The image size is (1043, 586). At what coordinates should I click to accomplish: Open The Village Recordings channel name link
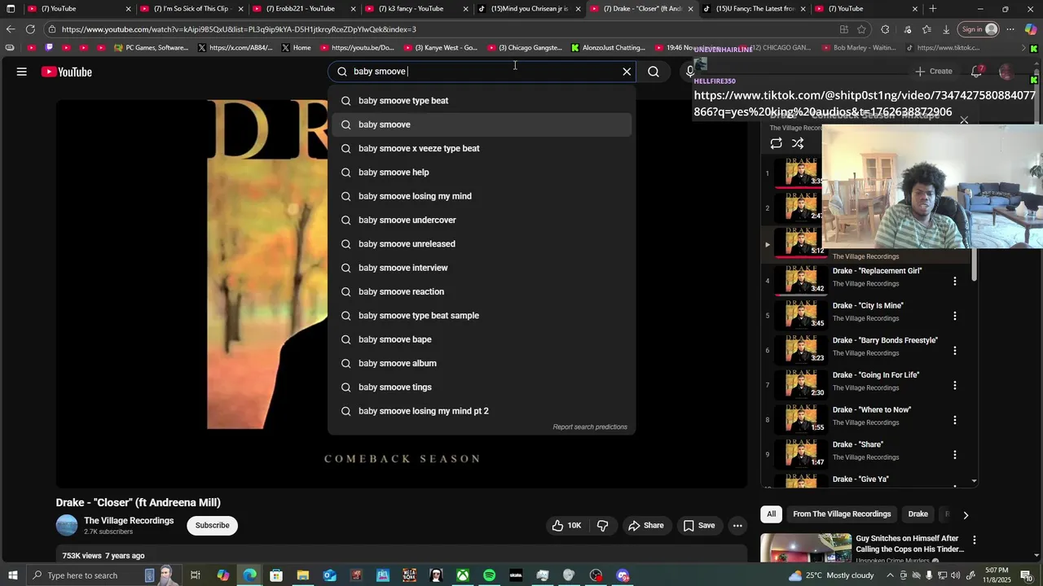(x=129, y=521)
